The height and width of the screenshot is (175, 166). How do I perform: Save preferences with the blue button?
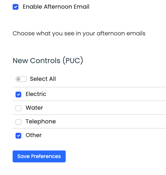(x=39, y=156)
